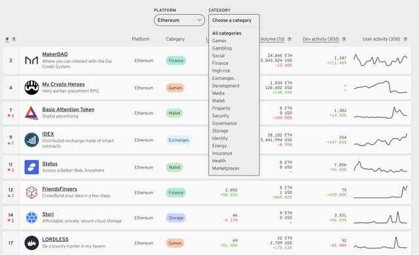Open the FriendsFingers dapp link
Image resolution: width=419 pixels, height=255 pixels.
[60, 189]
